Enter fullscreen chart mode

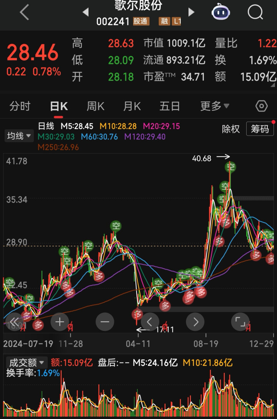click(x=240, y=322)
